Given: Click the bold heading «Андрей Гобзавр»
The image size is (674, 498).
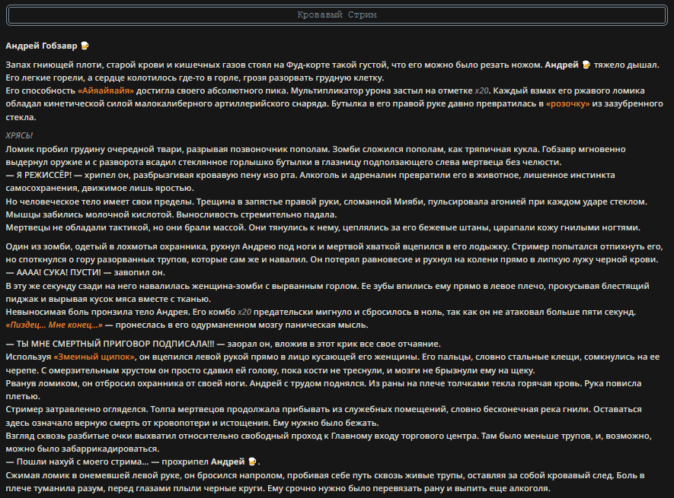Looking at the screenshot, I should tap(41, 46).
